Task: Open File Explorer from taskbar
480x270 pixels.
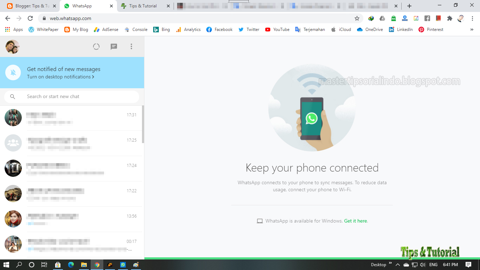Action: [84, 265]
